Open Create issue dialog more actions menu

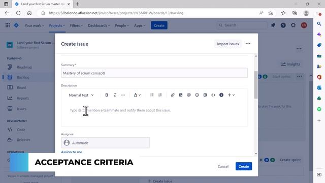[x=248, y=44]
